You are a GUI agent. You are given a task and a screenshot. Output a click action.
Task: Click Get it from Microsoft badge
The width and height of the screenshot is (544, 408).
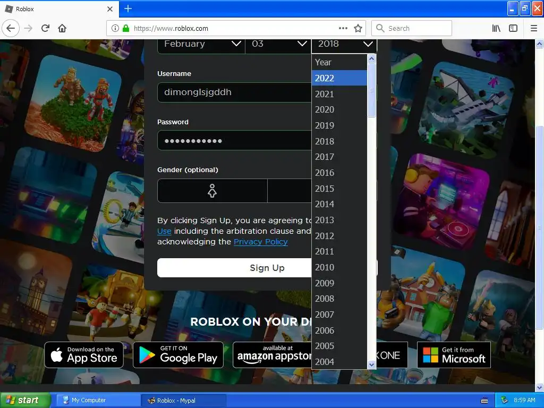coord(454,355)
